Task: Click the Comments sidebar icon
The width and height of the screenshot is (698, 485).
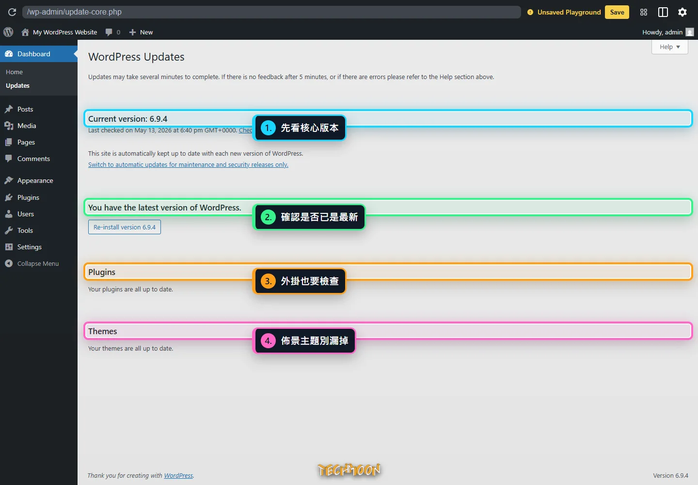Action: pos(9,159)
